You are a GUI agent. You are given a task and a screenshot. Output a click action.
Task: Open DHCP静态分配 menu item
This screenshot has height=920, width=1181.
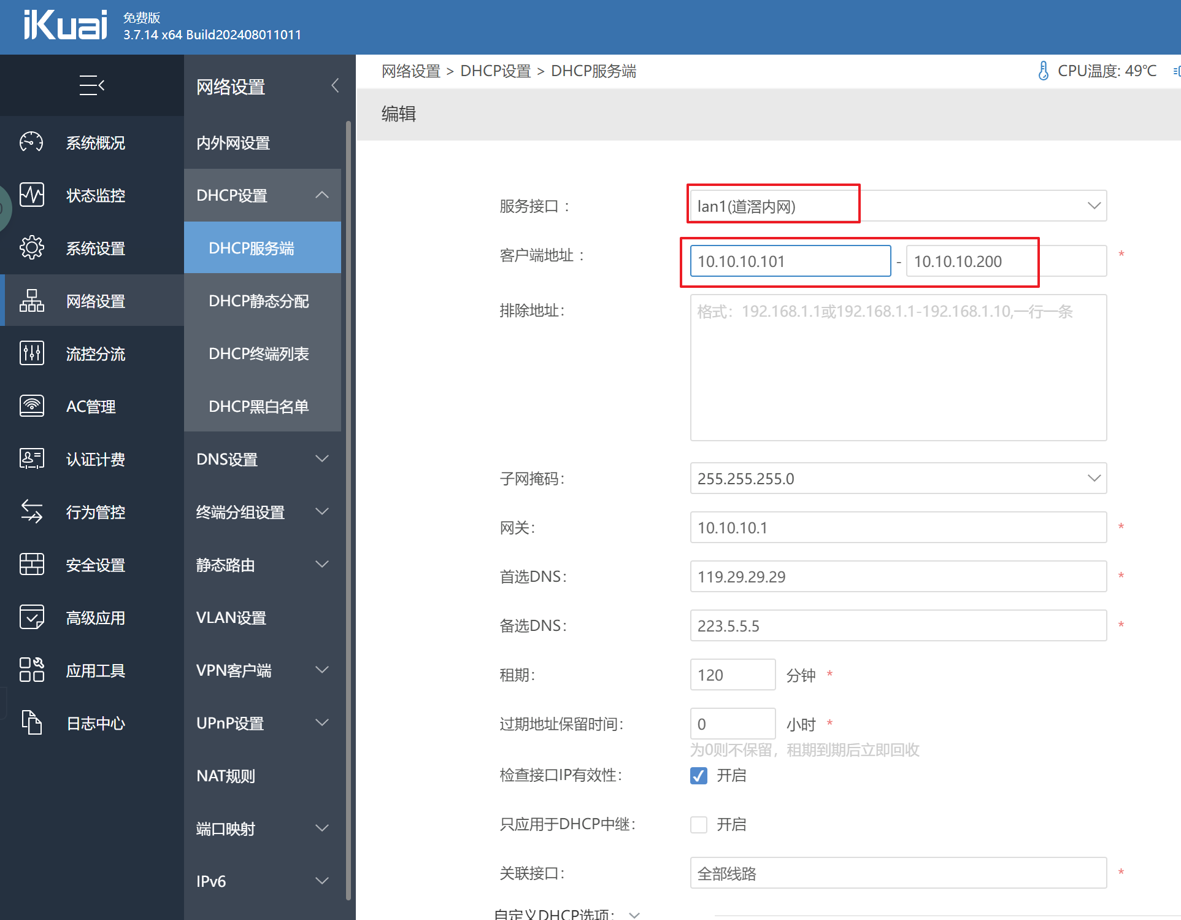263,301
